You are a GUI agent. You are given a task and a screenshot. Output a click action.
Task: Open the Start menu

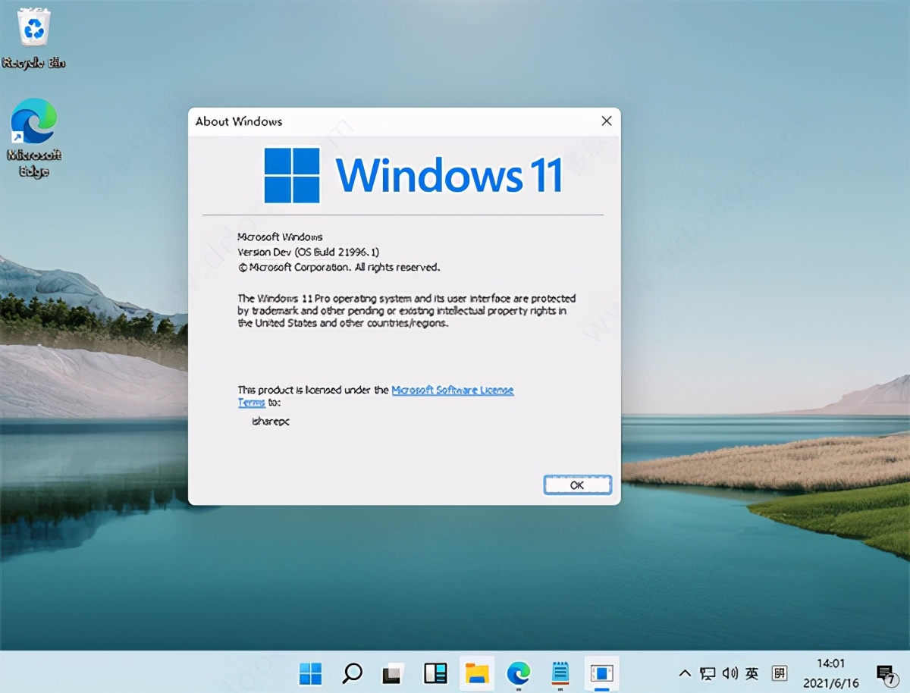[x=309, y=673]
